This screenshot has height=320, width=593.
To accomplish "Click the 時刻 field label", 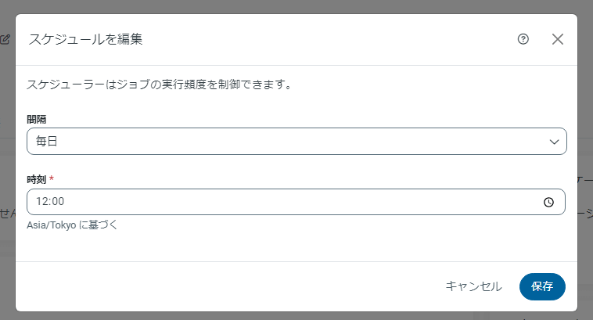I will pyautogui.click(x=36, y=179).
